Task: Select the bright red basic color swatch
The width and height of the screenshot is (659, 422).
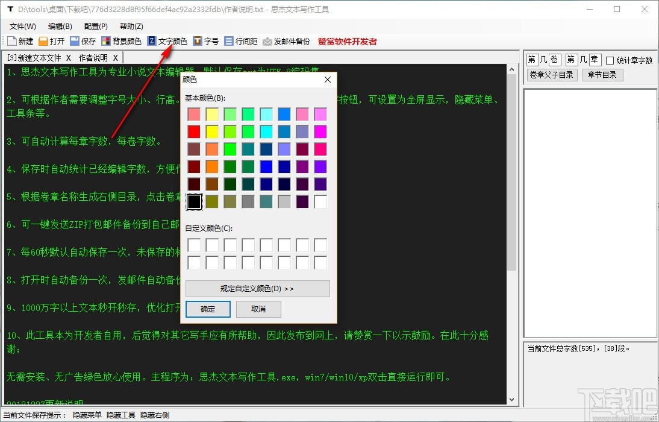Action: tap(194, 131)
